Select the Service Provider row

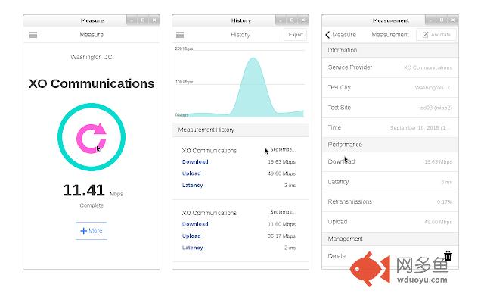(390, 67)
